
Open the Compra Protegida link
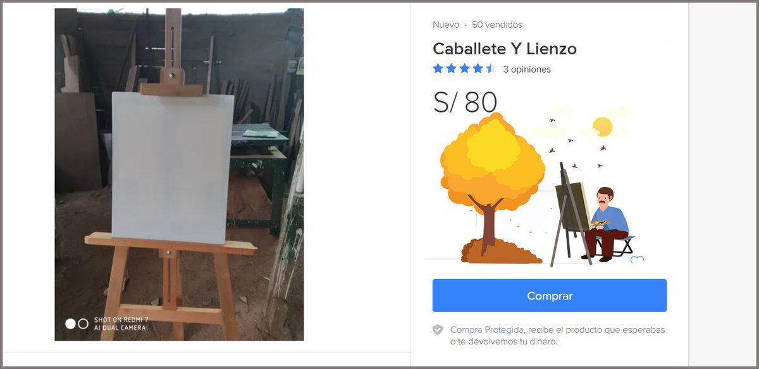[486, 330]
